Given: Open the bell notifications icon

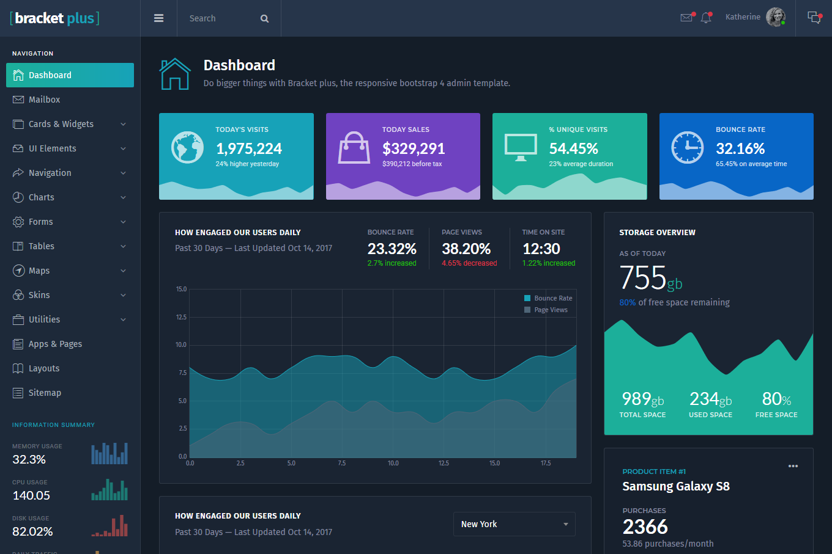Looking at the screenshot, I should (x=706, y=18).
